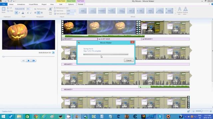Switch to the Visual Effects tab
This screenshot has width=213, height=119.
coord(33,4)
